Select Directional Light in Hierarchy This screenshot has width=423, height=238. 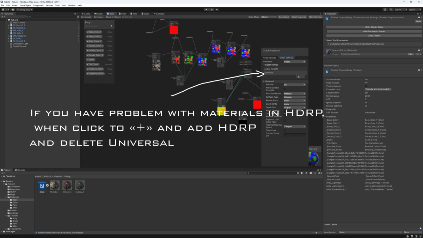click(20, 44)
